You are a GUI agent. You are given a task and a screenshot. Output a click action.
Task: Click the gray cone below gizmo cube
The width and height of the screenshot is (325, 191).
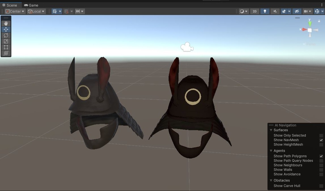310,35
